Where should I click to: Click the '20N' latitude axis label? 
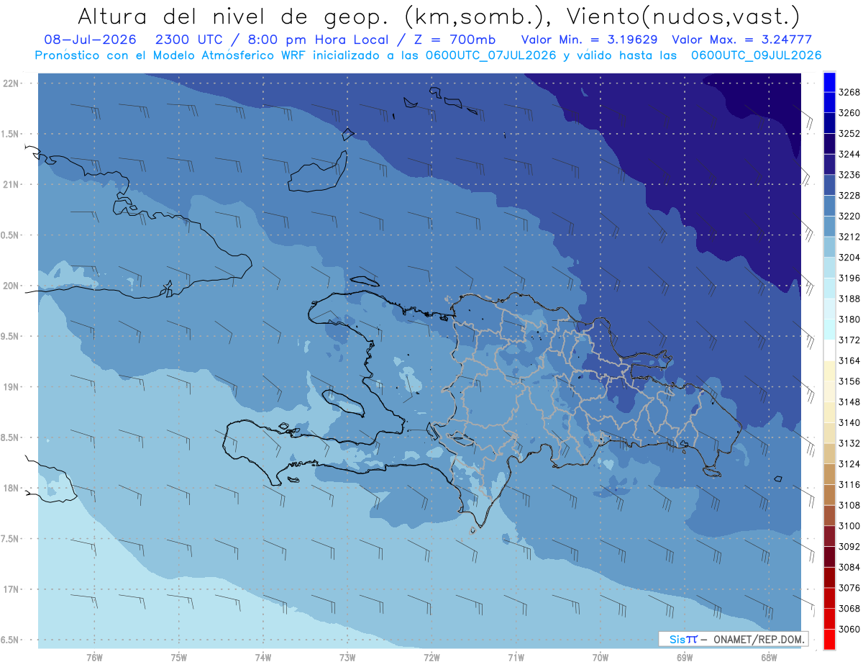point(12,286)
